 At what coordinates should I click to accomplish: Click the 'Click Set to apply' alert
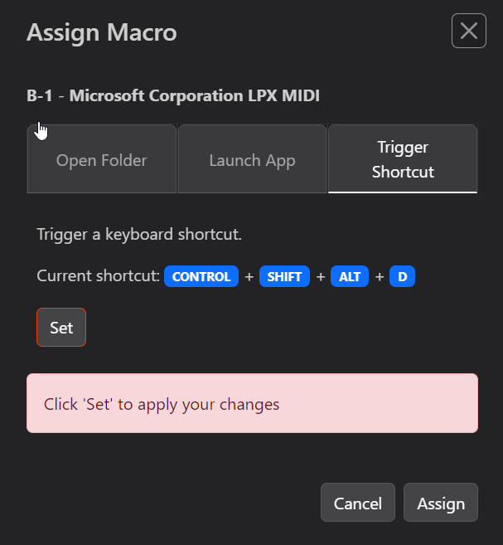(x=252, y=404)
